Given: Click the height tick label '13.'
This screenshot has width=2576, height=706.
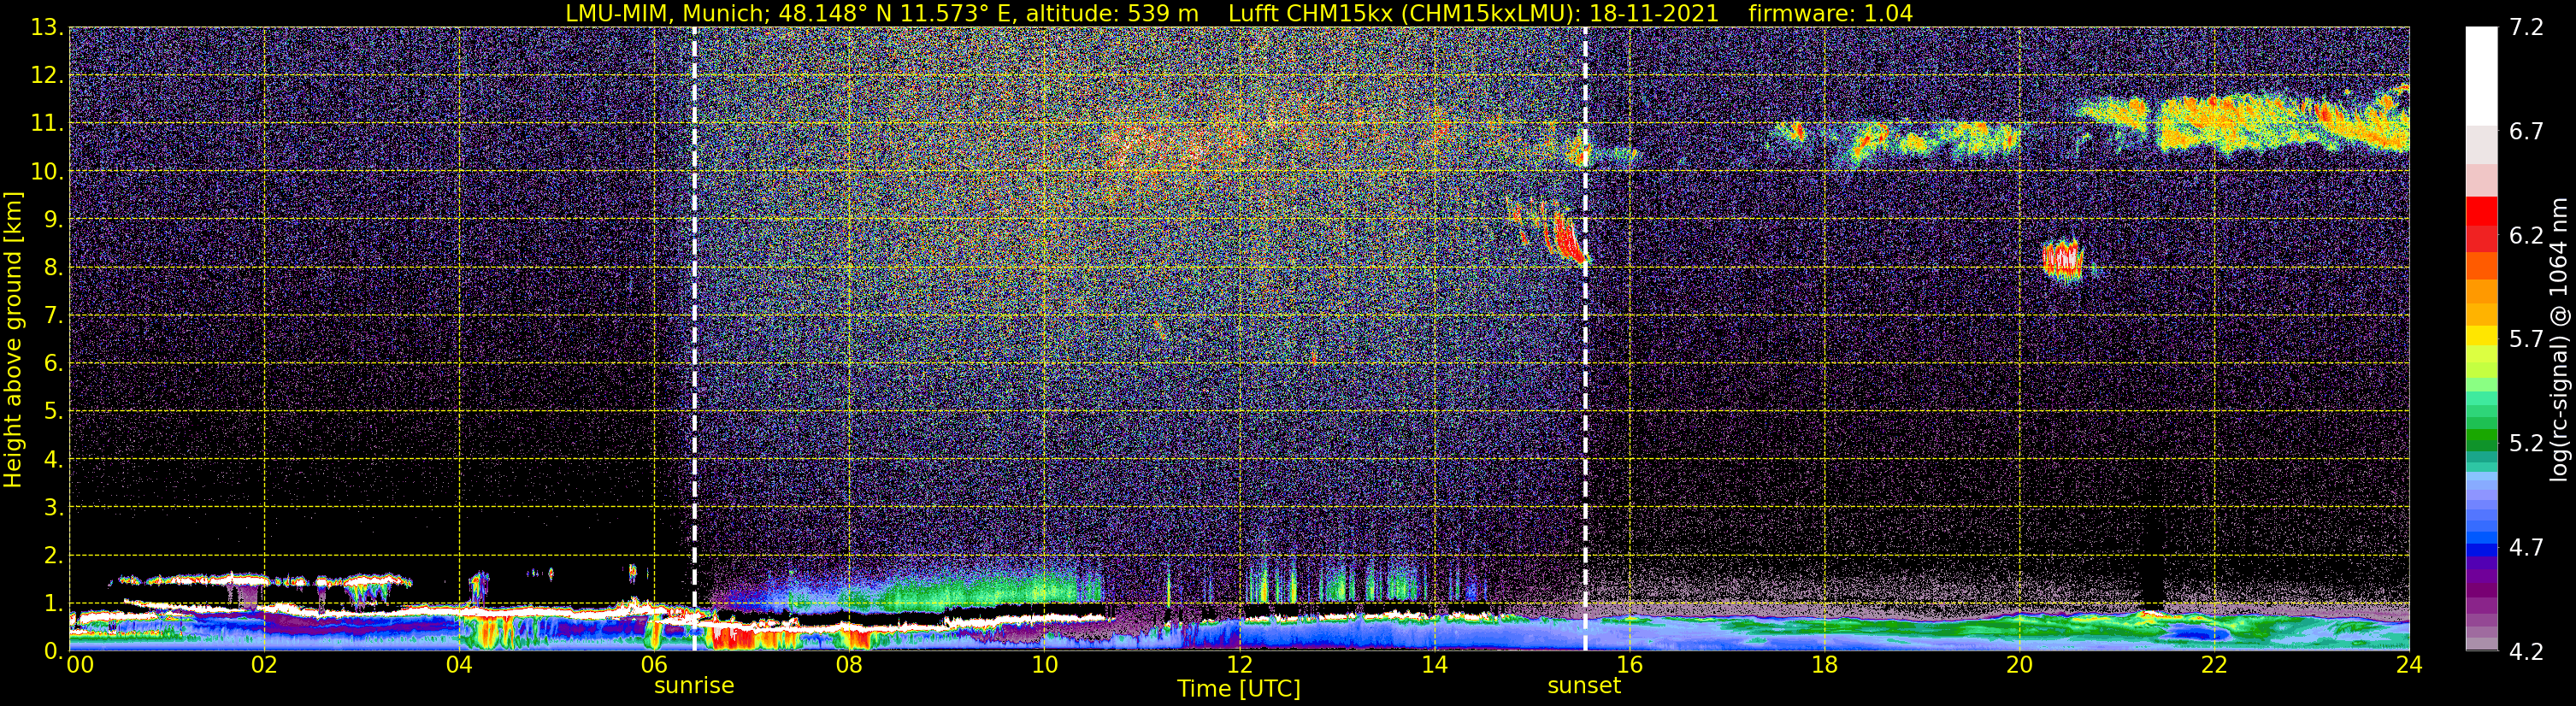Looking at the screenshot, I should click(47, 28).
